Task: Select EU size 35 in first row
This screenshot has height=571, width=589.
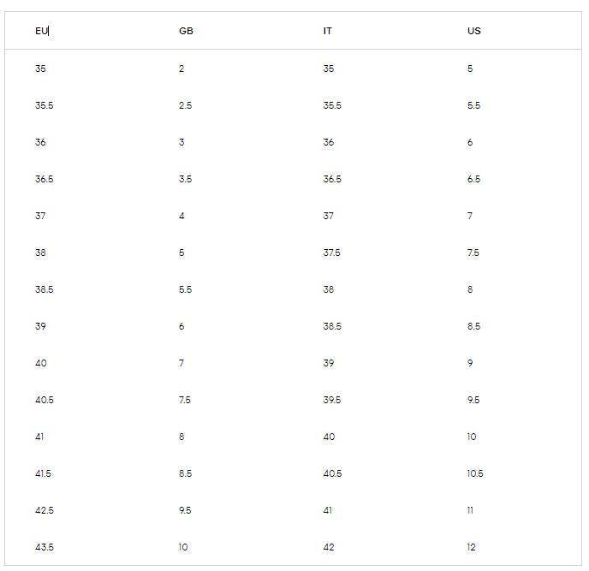Action: 40,68
